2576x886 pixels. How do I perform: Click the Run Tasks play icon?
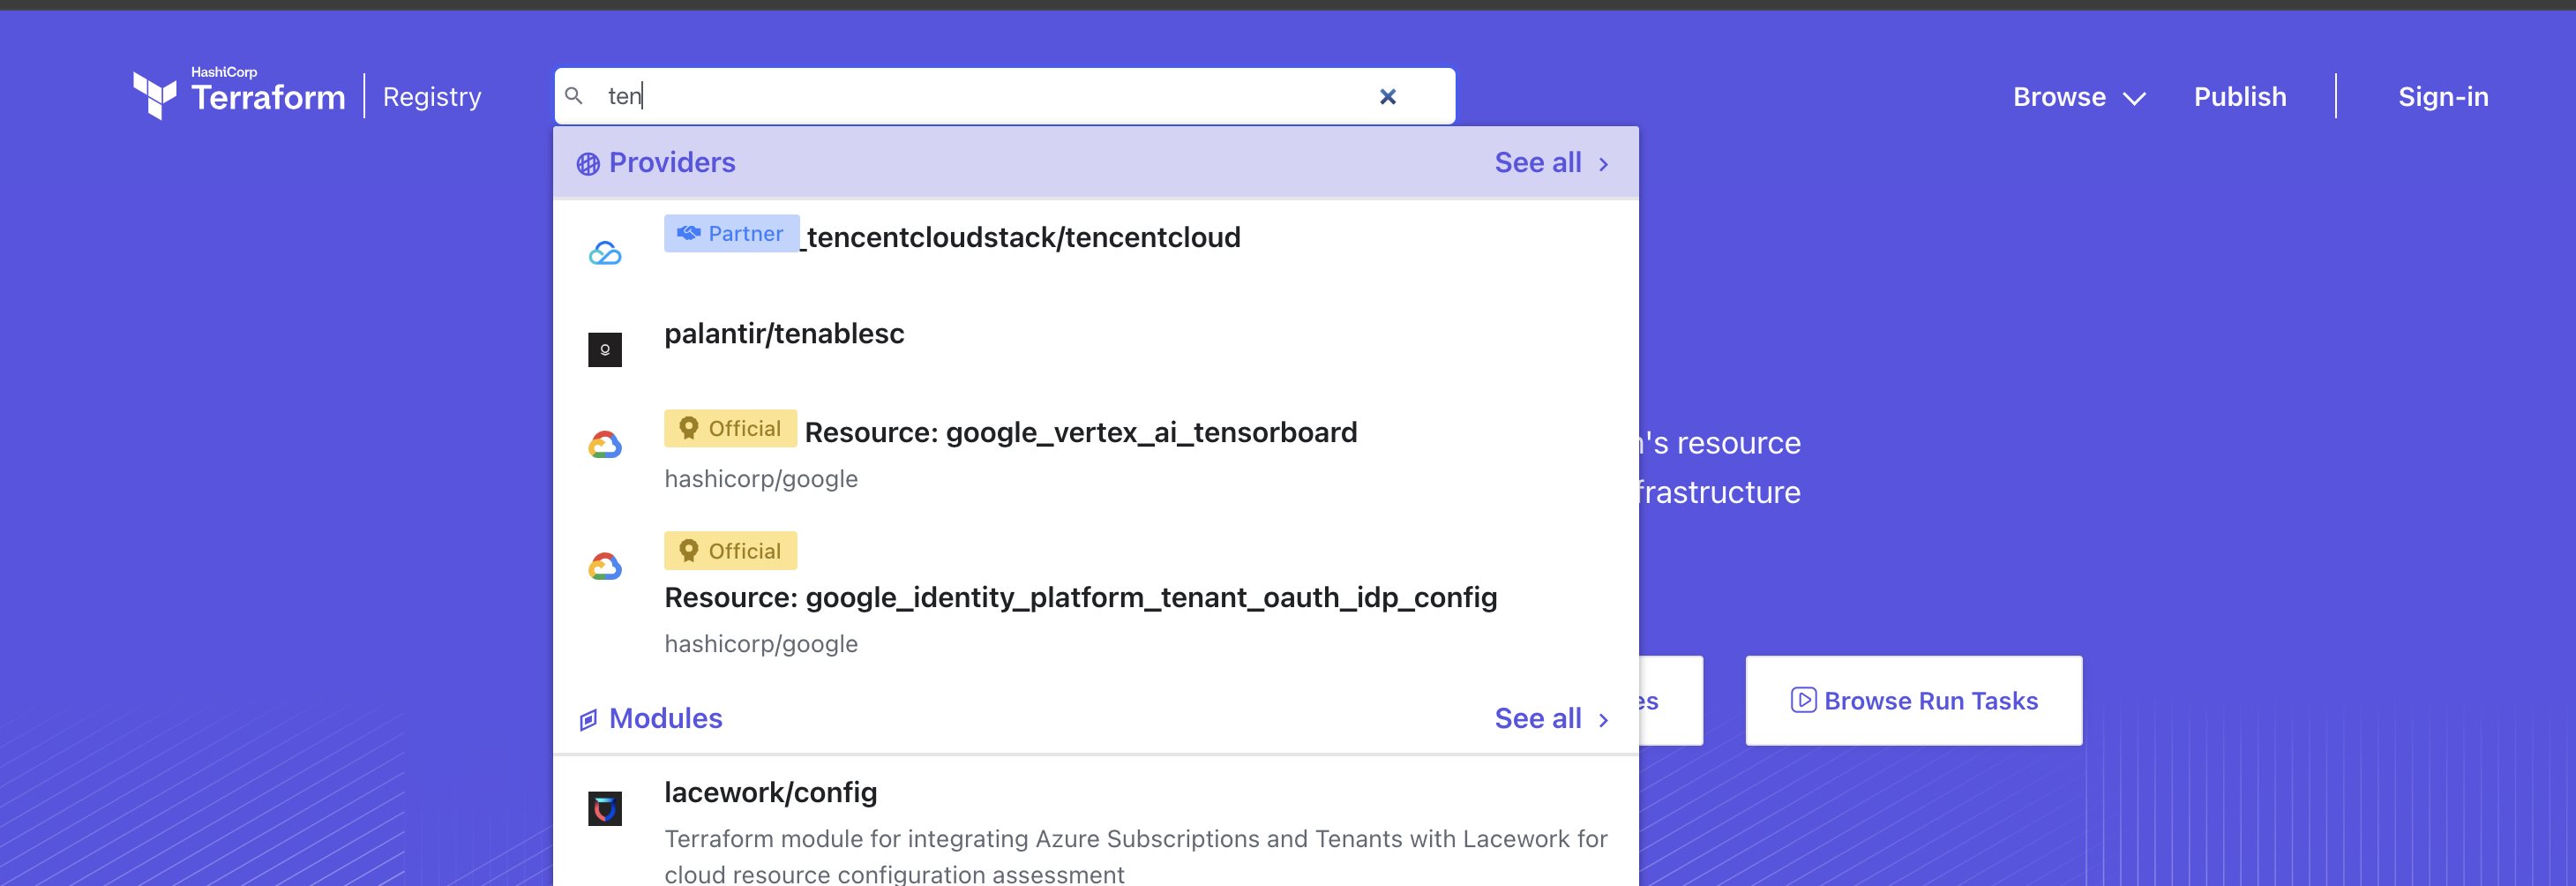(1803, 700)
